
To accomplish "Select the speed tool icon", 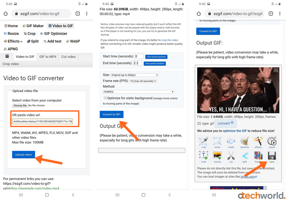I will coord(272,143).
